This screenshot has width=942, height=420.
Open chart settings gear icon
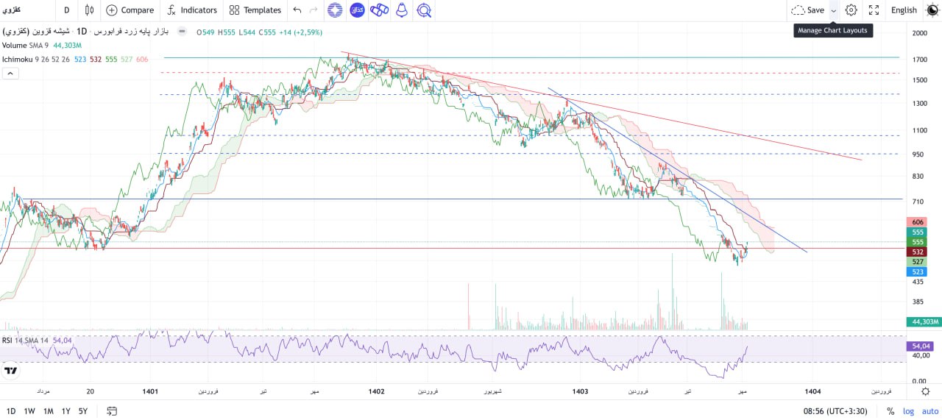click(851, 10)
